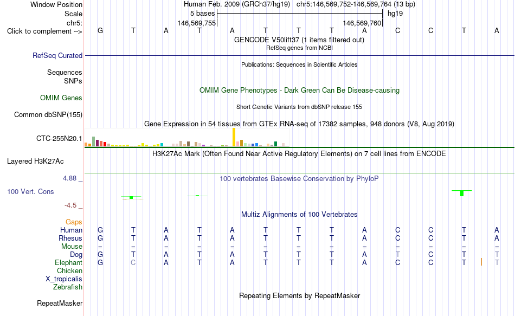Click the first base G in the sequence row

pyautogui.click(x=100, y=30)
